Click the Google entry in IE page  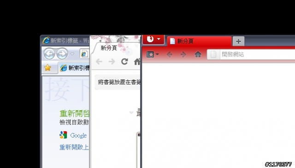pyautogui.click(x=78, y=135)
